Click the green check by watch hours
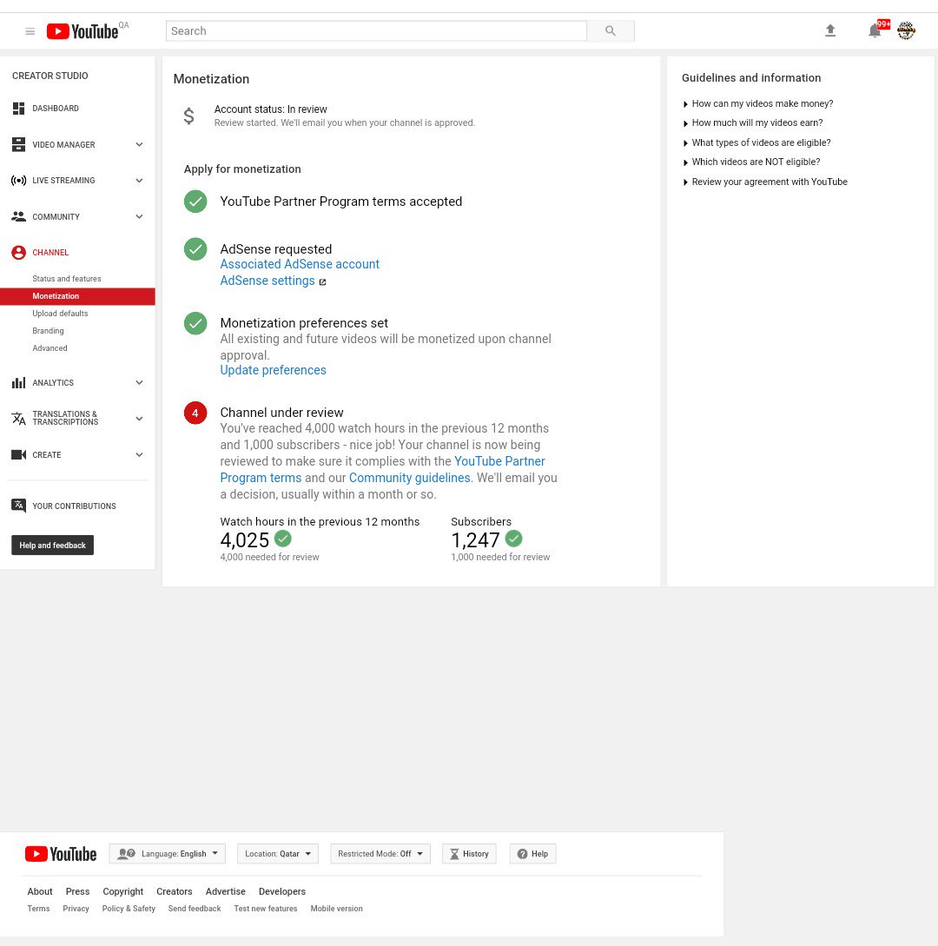This screenshot has width=938, height=946. pyautogui.click(x=283, y=539)
